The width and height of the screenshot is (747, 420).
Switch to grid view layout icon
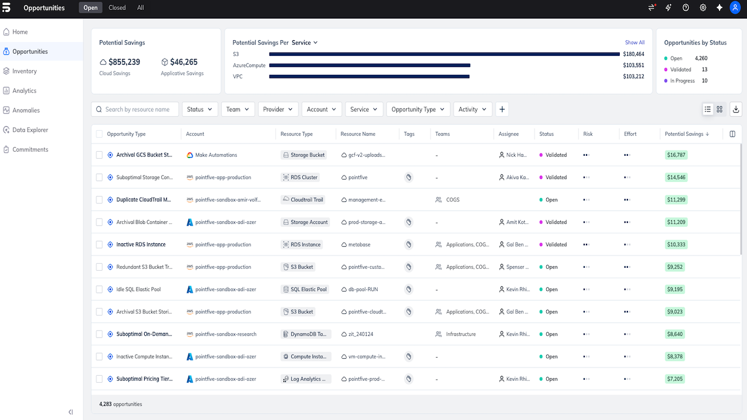coord(720,109)
